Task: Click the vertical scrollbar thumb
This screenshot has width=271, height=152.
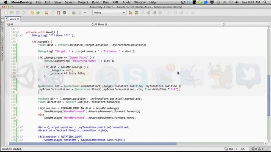Action: click(x=268, y=95)
